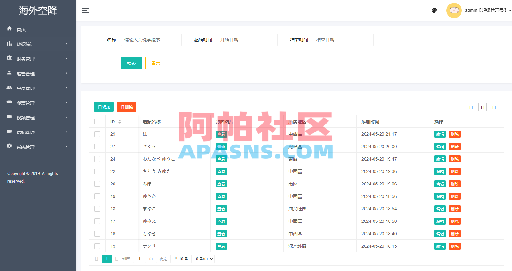Click the green 添加 add button
This screenshot has height=271, width=512.
pyautogui.click(x=104, y=107)
